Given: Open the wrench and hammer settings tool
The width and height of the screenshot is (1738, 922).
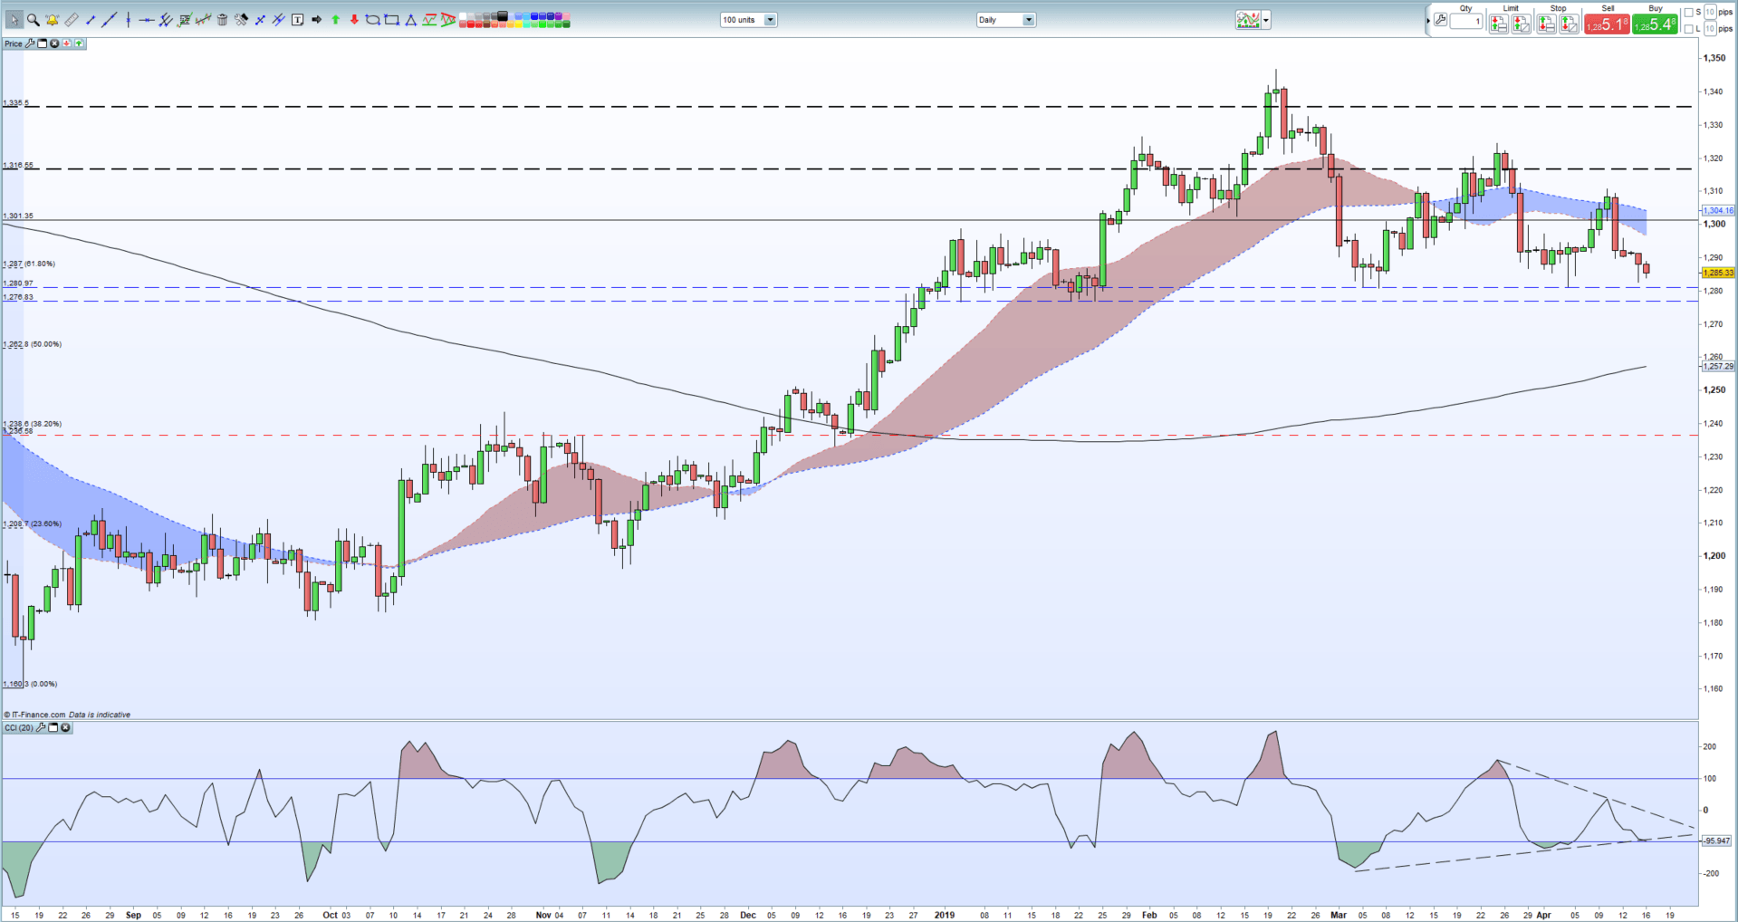Looking at the screenshot, I should [241, 20].
